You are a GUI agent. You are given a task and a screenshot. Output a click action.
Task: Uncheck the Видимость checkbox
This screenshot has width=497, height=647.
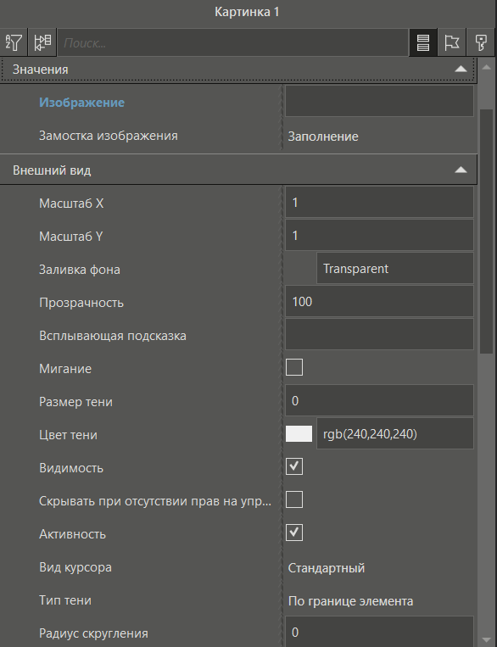294,466
